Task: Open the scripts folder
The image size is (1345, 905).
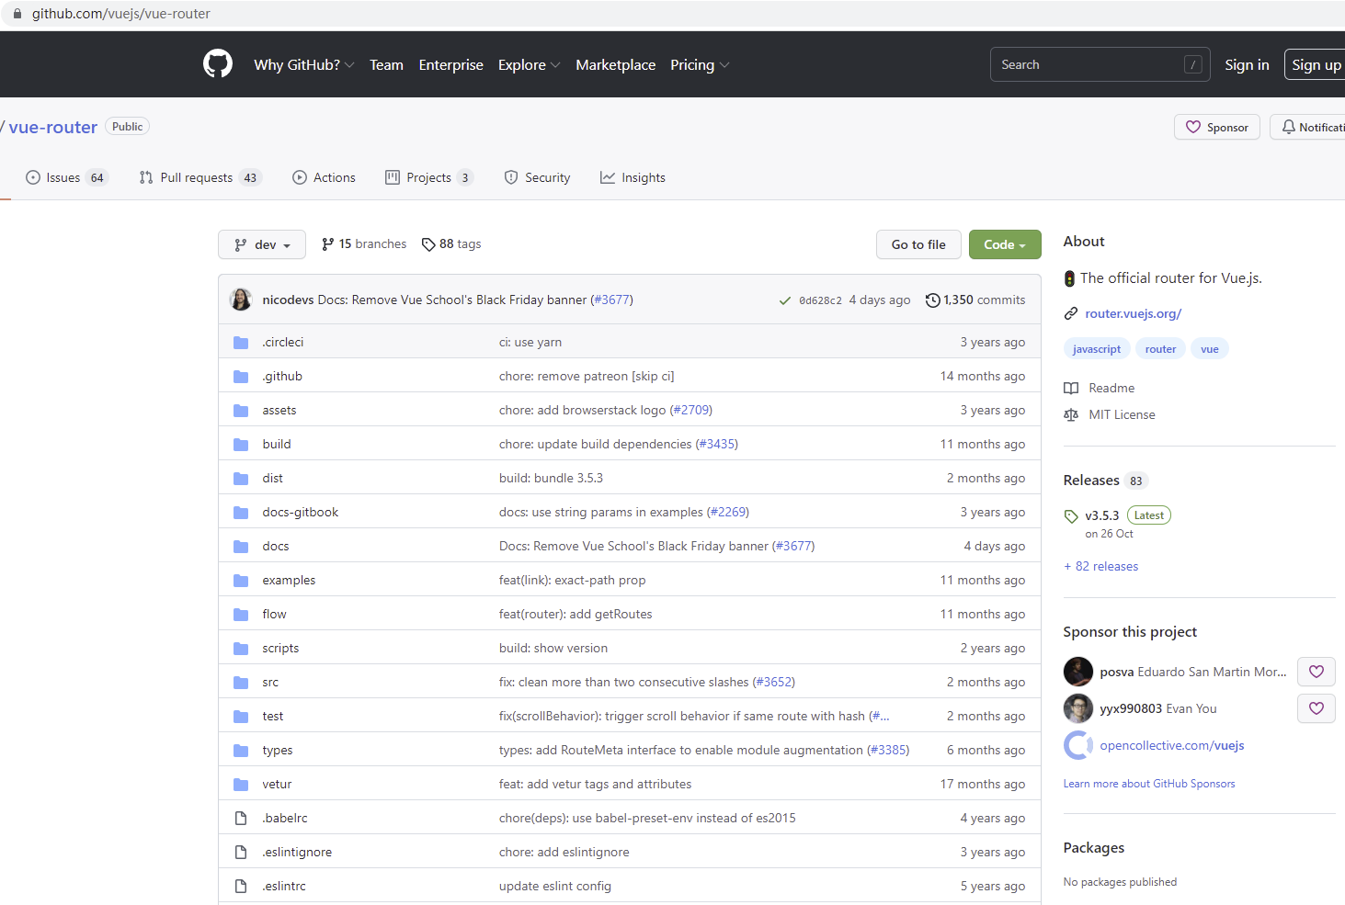Action: click(280, 649)
